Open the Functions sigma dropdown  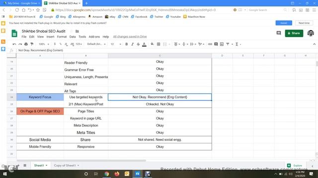(x=238, y=44)
